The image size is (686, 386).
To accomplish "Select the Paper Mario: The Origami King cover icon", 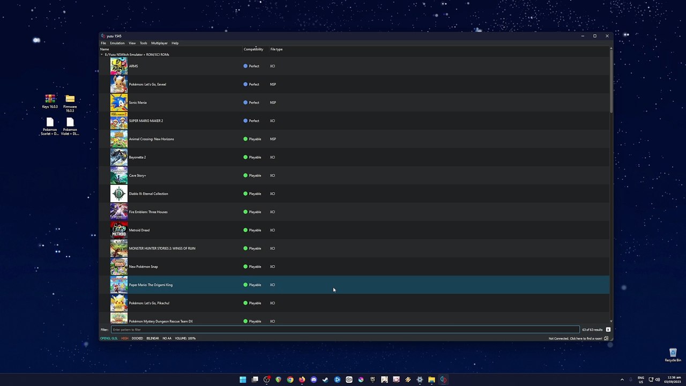I will click(119, 285).
